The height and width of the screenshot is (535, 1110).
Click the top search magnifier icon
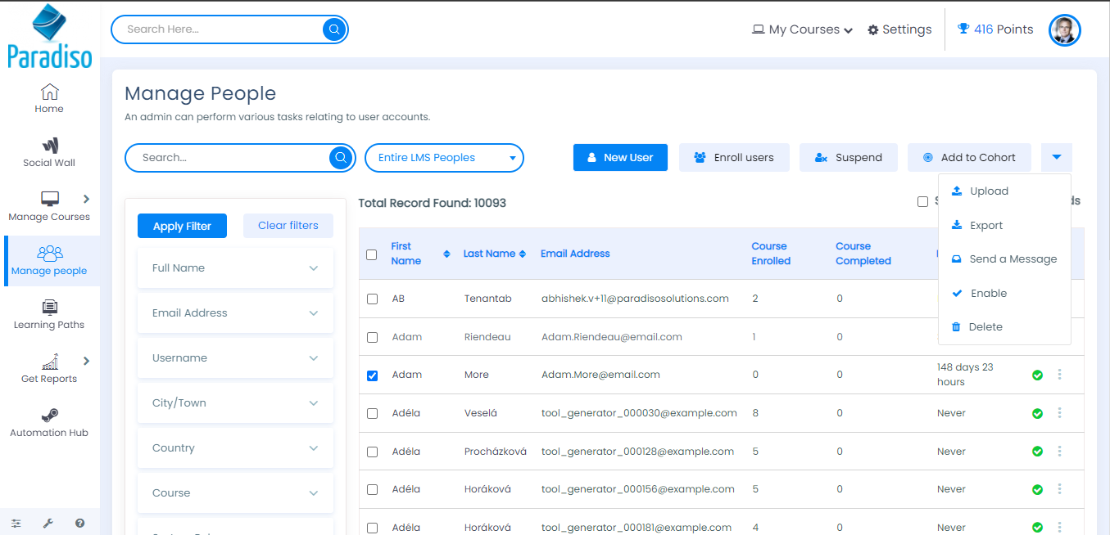[x=333, y=29]
